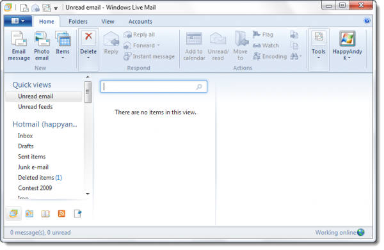The height and width of the screenshot is (250, 384).
Task: Click the Update all quick access icon
Action: (x=46, y=8)
